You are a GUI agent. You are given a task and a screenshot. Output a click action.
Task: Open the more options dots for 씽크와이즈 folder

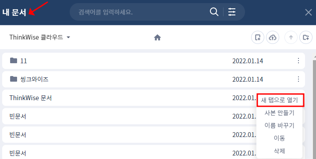pyautogui.click(x=298, y=79)
